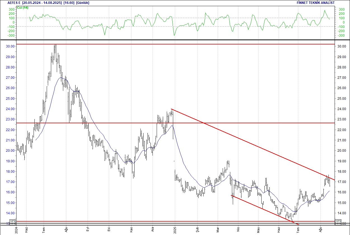Click 300 on the left CCI scale
This screenshot has height=235, width=350.
click(x=11, y=10)
